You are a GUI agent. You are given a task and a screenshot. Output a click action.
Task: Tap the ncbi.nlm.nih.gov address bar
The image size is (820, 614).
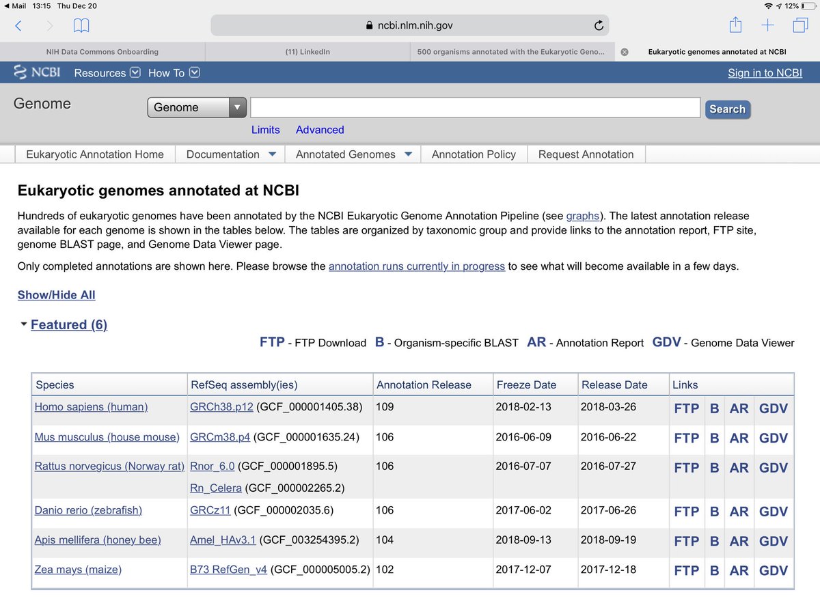(x=410, y=26)
